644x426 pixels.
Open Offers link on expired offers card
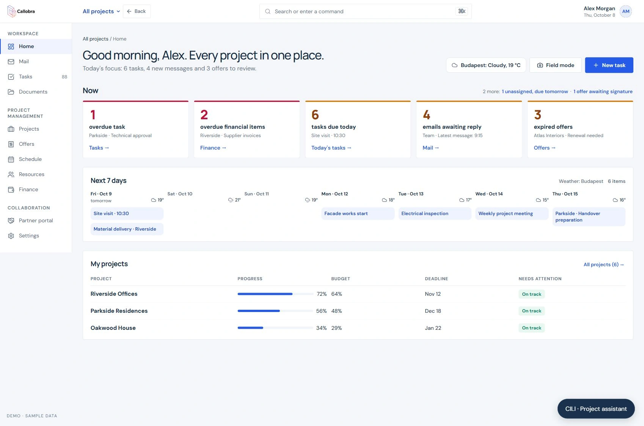click(545, 148)
